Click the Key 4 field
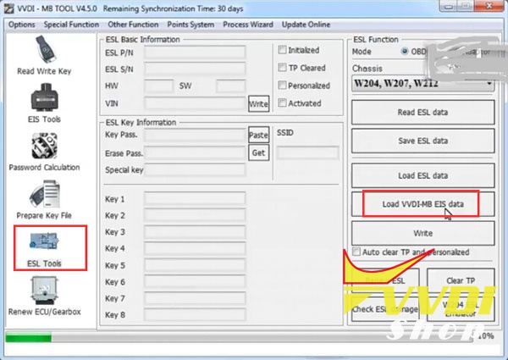508x360 pixels. click(195, 248)
